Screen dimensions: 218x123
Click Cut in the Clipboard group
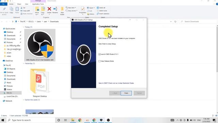(23, 8)
